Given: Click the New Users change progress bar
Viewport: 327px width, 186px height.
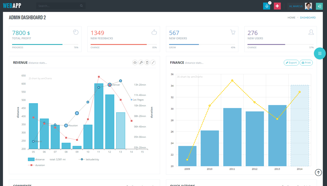Looking at the screenshot, I should 281,45.
